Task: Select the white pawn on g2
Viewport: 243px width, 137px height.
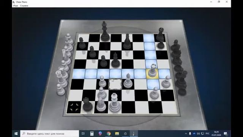Action: pos(155,93)
